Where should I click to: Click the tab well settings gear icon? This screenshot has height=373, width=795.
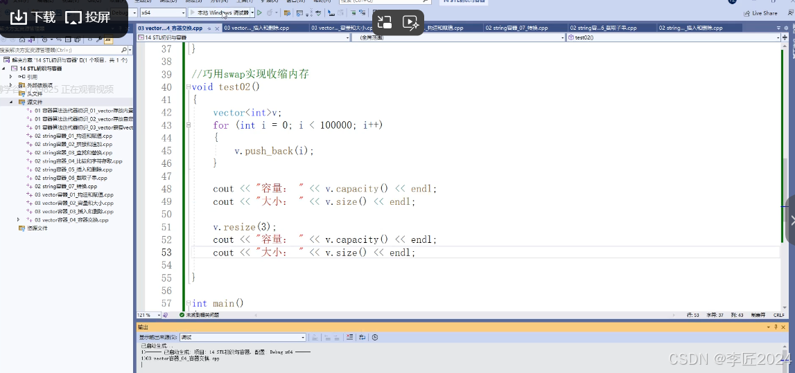[787, 28]
